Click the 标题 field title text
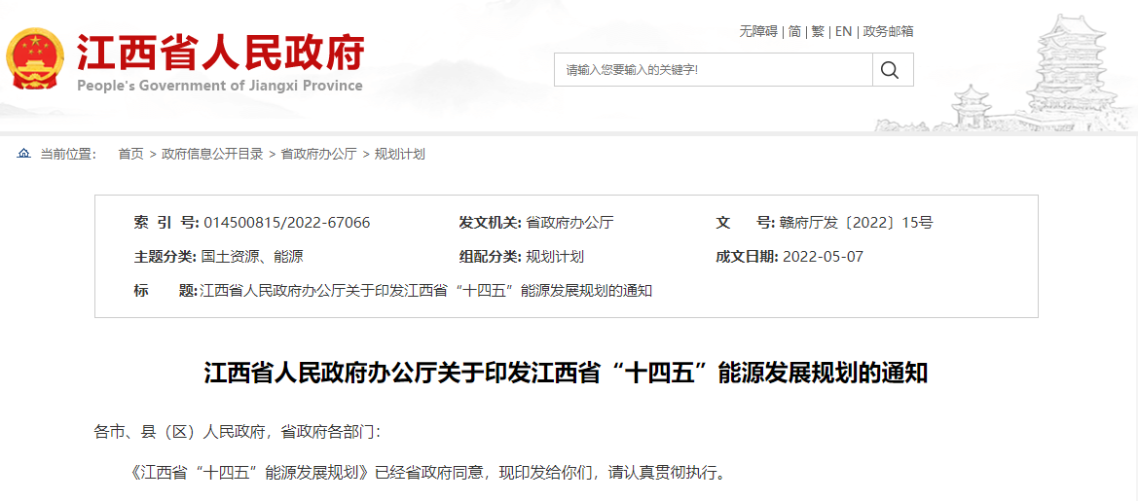This screenshot has width=1138, height=501. 425,291
